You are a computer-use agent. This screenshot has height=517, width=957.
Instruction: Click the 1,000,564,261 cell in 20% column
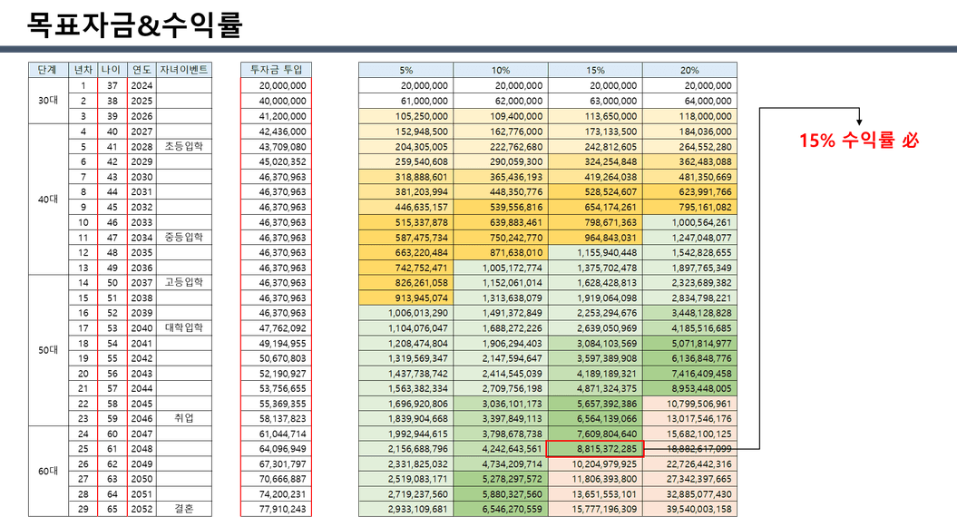[x=689, y=221]
